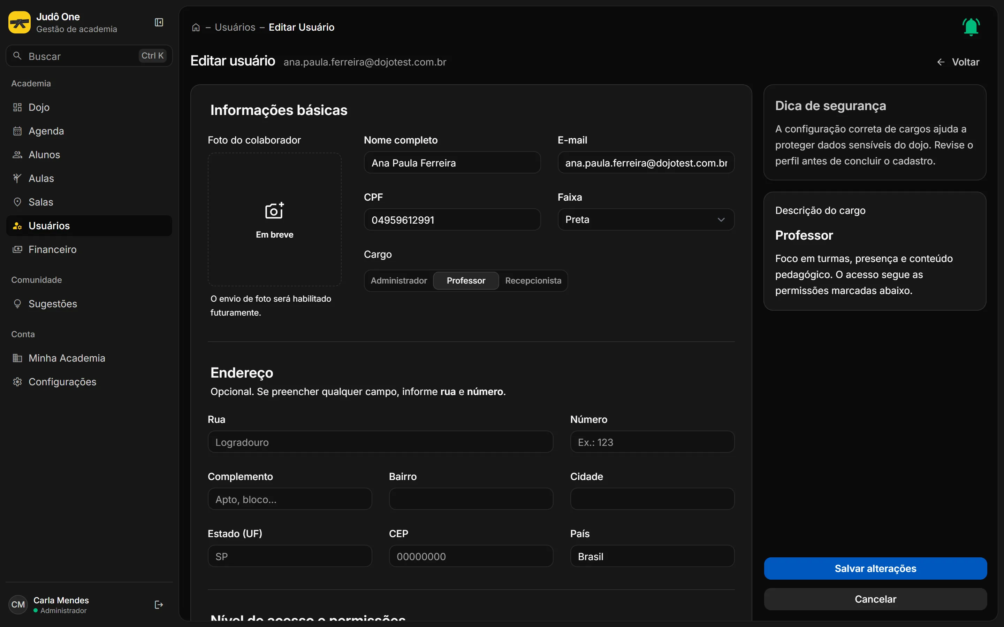Click the Número input field
Screen dimensions: 1004x627
click(x=652, y=442)
